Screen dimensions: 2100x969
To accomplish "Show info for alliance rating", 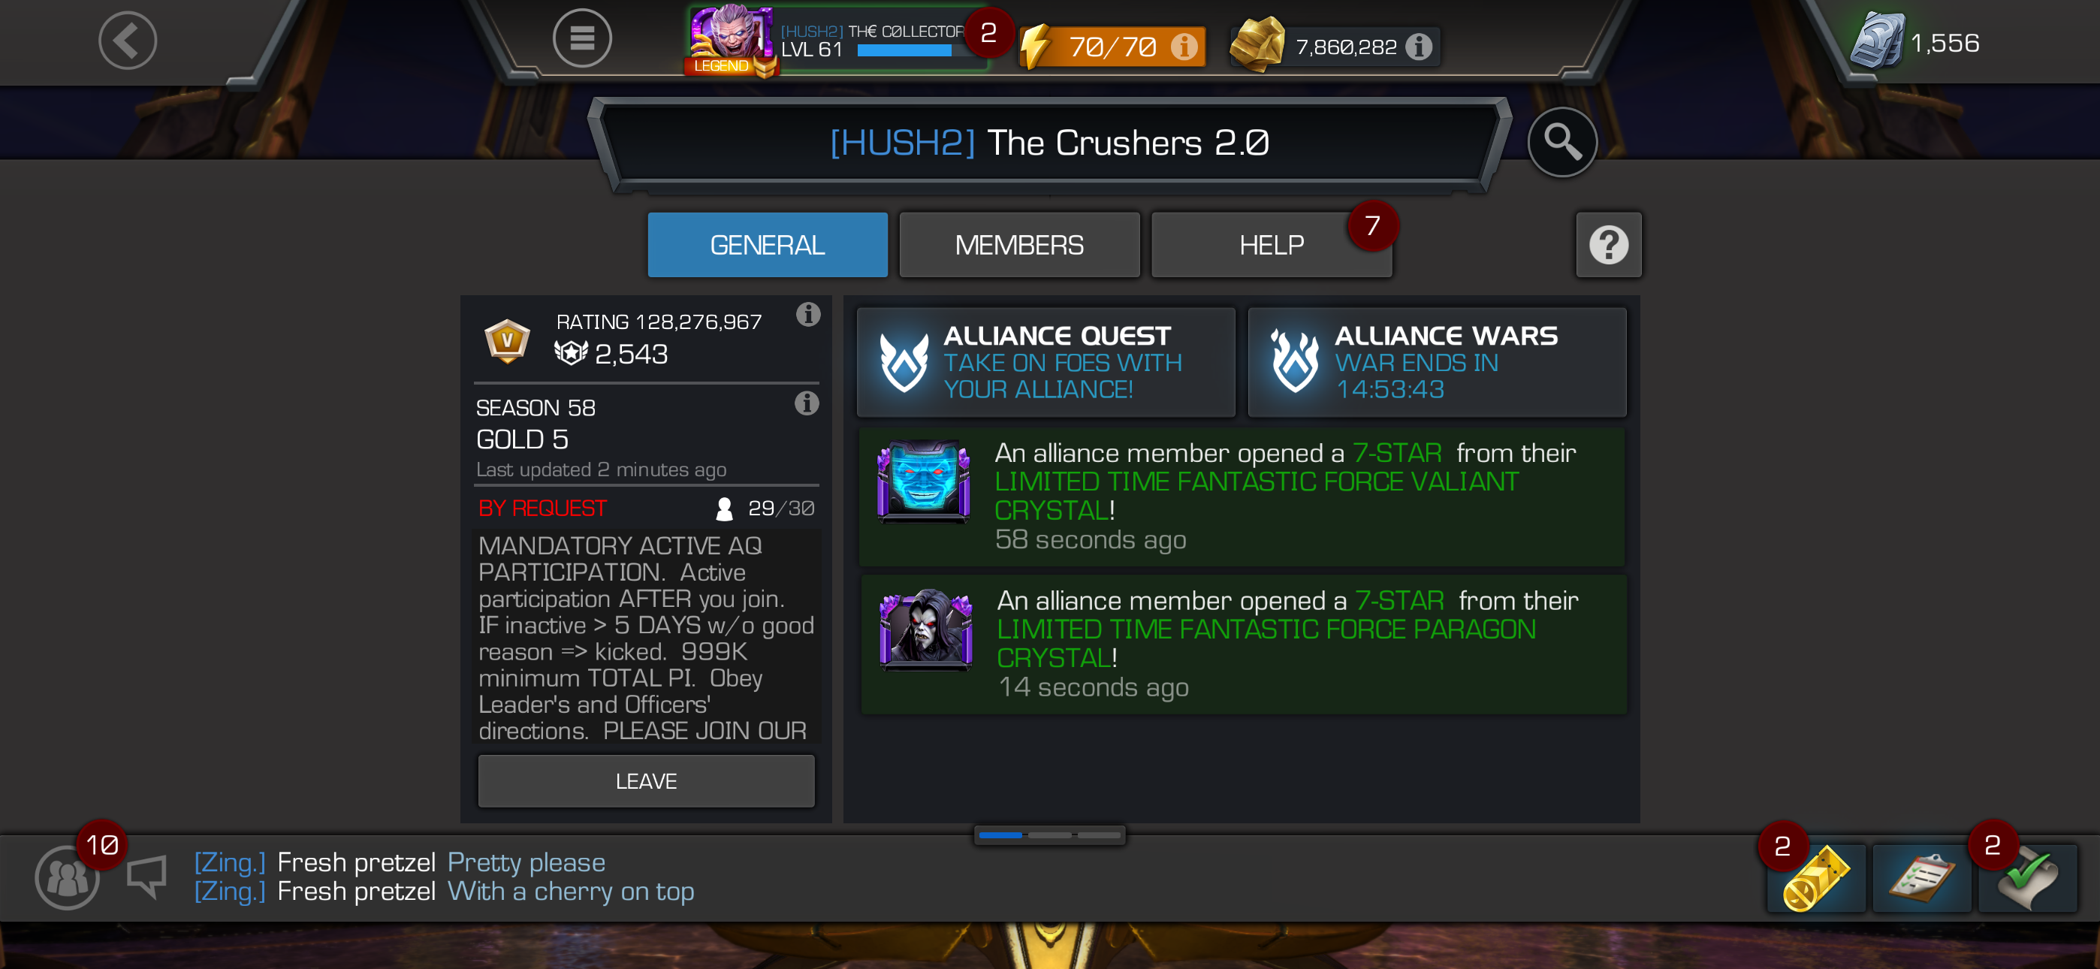I will [x=808, y=314].
